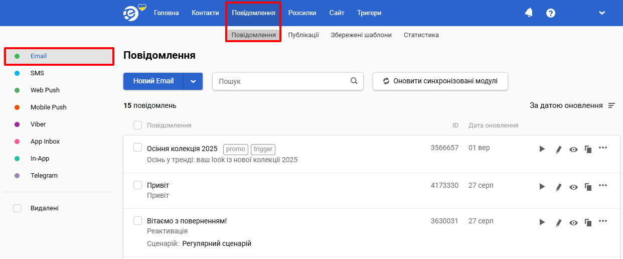Screen dimensions: 623x259
Task: Open the help question mark icon
Action: 551,13
